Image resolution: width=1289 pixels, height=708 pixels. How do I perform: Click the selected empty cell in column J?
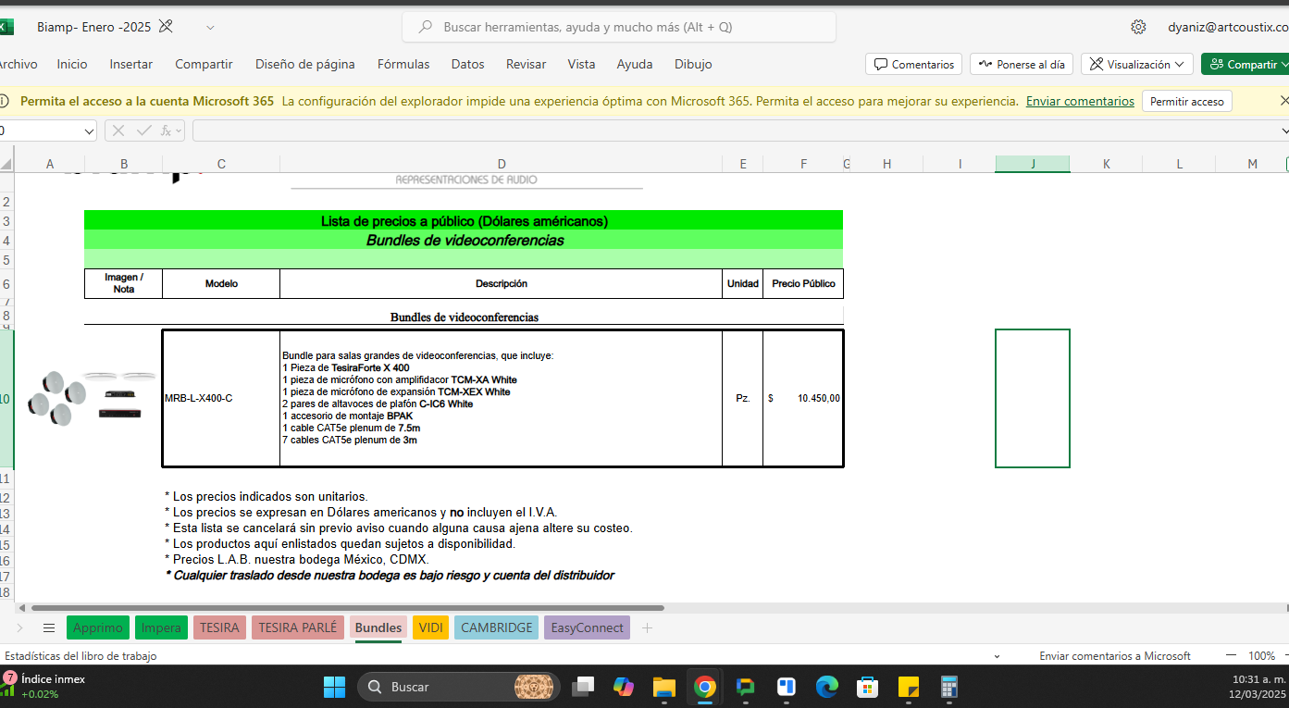point(1033,398)
